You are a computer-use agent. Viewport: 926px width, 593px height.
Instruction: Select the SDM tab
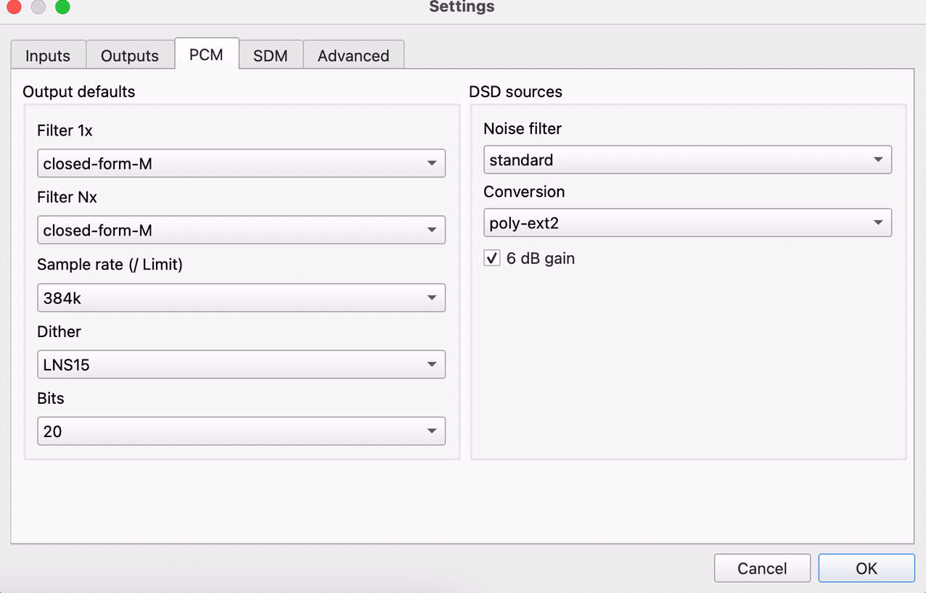pyautogui.click(x=271, y=55)
